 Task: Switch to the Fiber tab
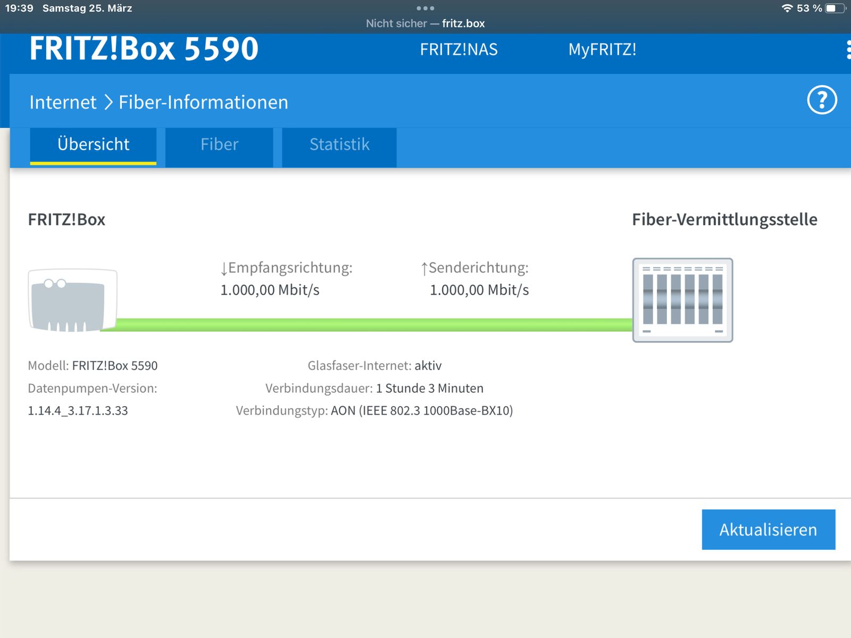219,147
